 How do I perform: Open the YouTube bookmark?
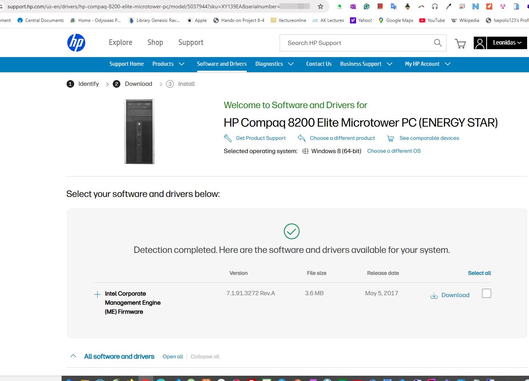tap(432, 20)
